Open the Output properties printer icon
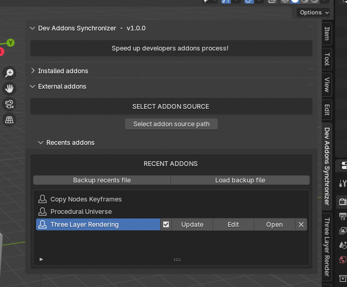This screenshot has height=287, width=347. pyautogui.click(x=342, y=216)
